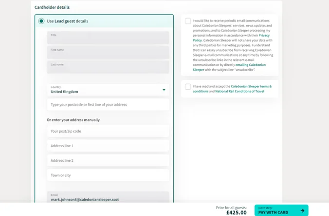Accept the terms and conditions checkbox

point(188,87)
